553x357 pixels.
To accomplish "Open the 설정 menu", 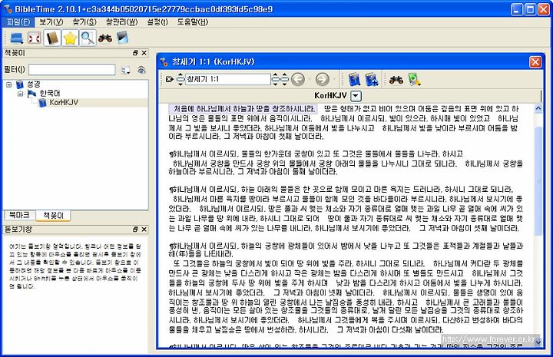I will (157, 21).
